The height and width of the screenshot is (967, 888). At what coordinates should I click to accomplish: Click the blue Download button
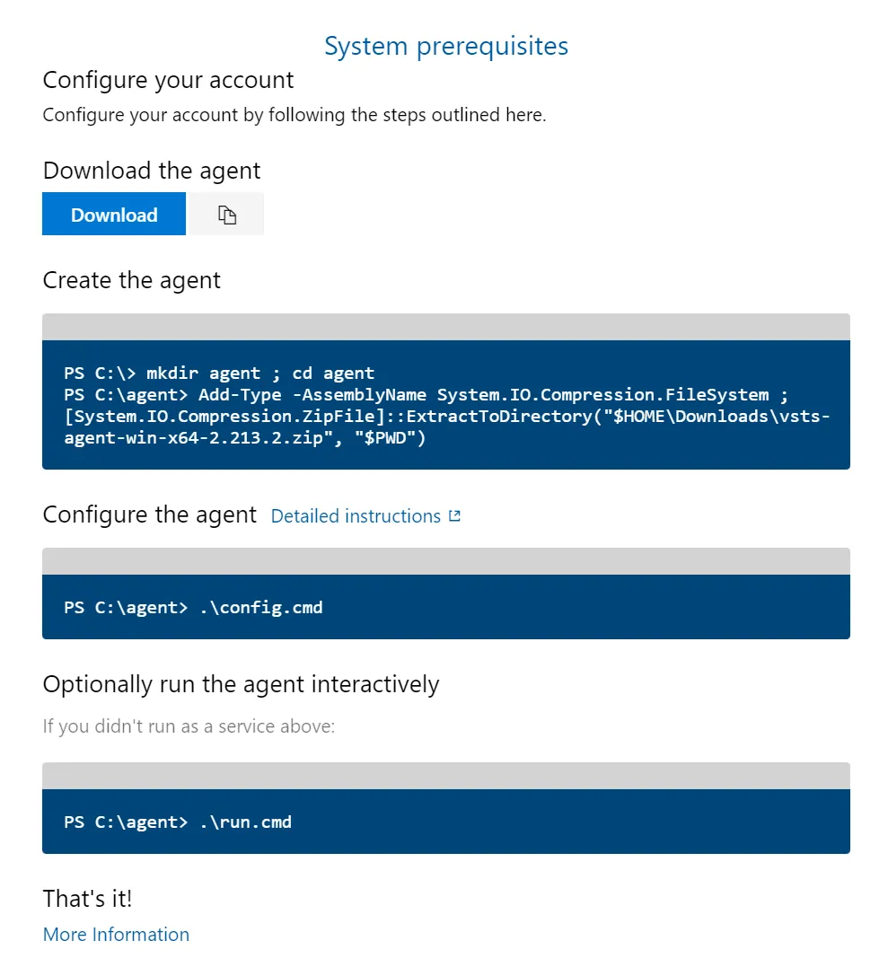pyautogui.click(x=114, y=215)
